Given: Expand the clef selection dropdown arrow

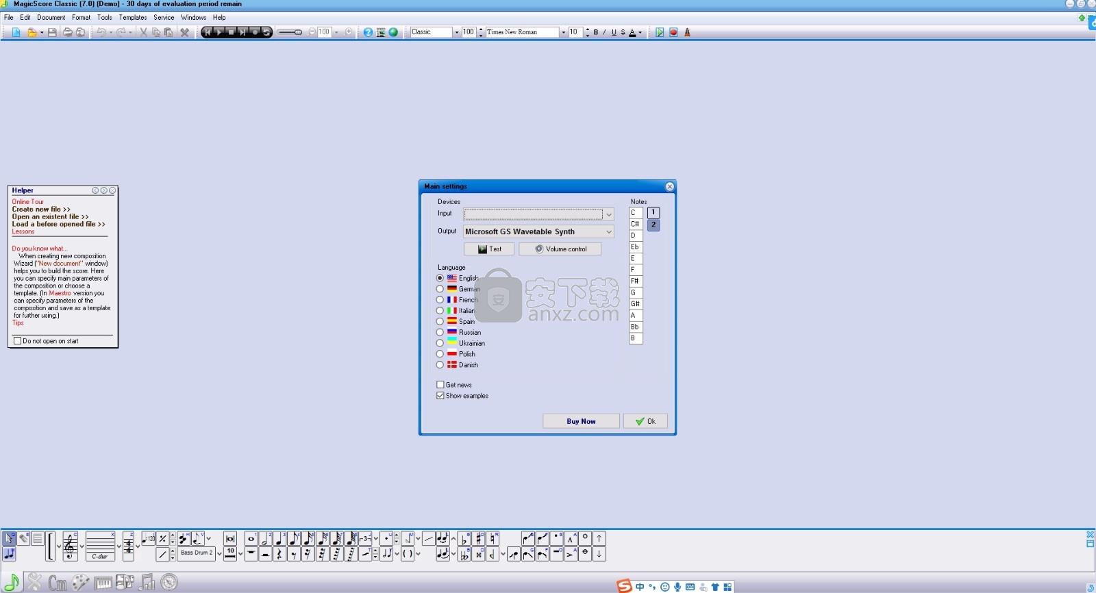Looking at the screenshot, I should (82, 546).
